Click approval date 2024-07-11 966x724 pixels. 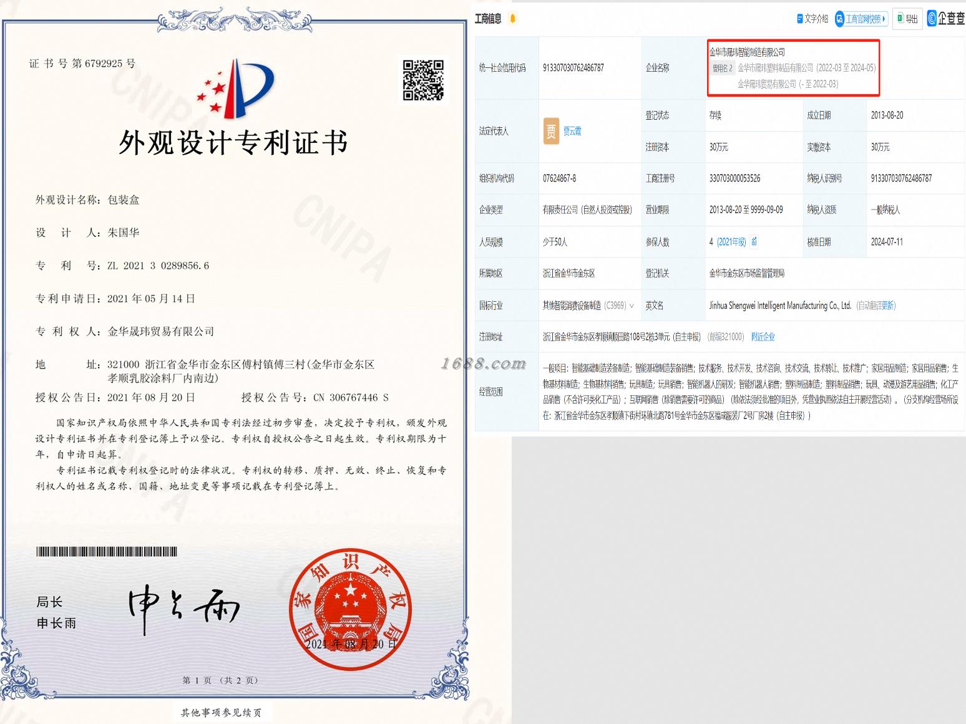(x=887, y=242)
